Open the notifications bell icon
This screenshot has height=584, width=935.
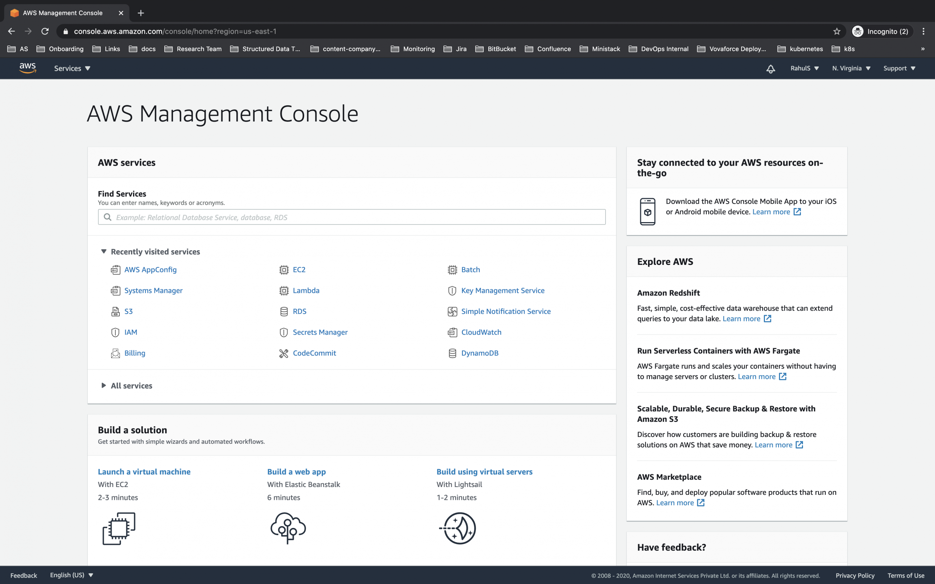(x=770, y=69)
